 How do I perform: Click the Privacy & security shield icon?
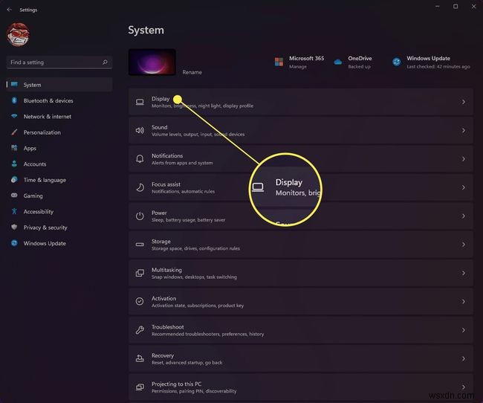14,228
